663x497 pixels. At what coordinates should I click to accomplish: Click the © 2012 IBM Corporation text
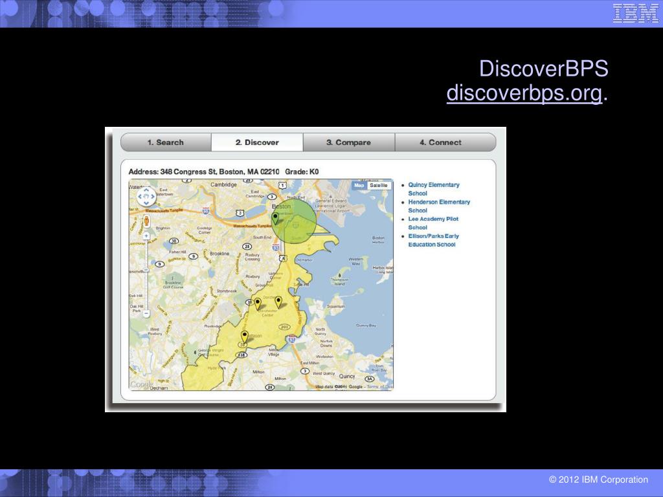pos(598,480)
